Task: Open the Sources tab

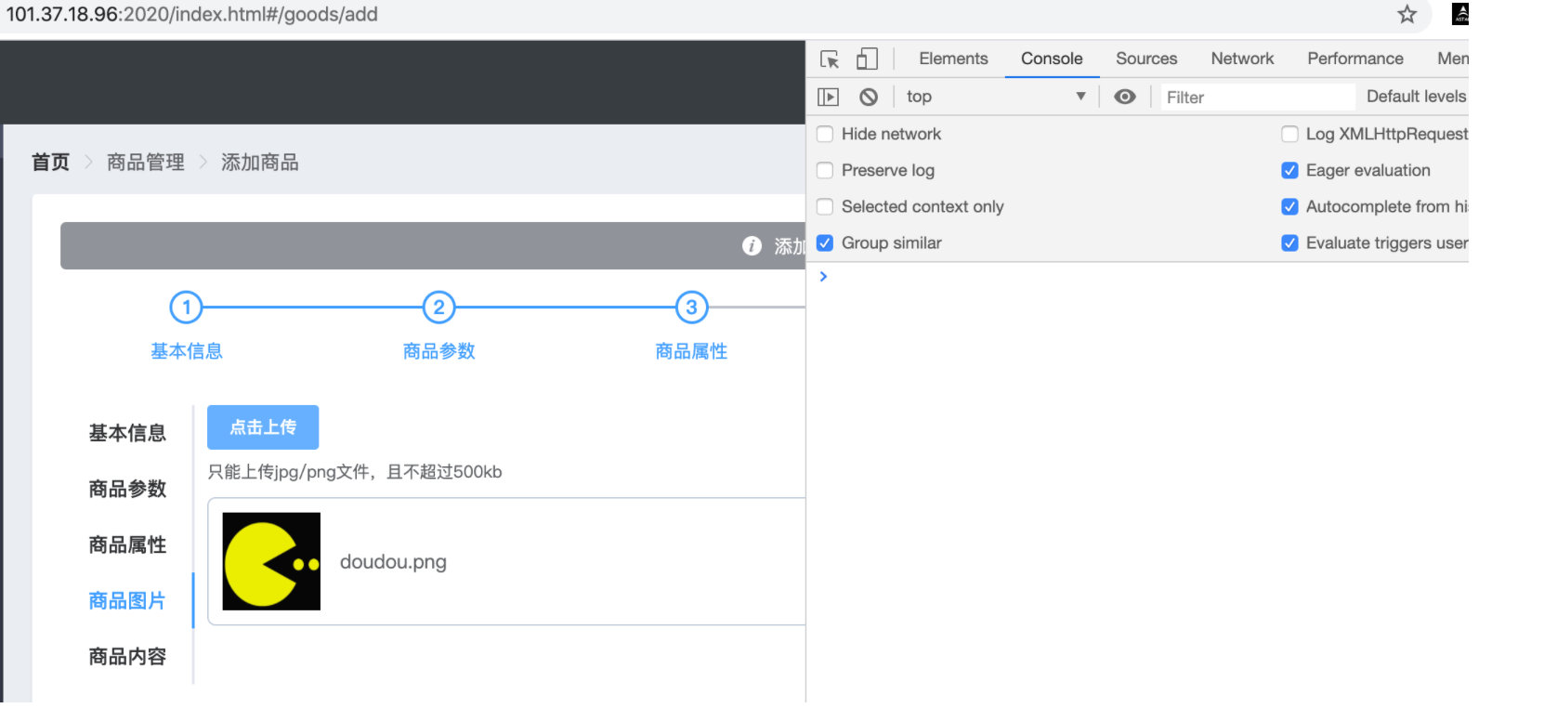Action: click(x=1146, y=59)
